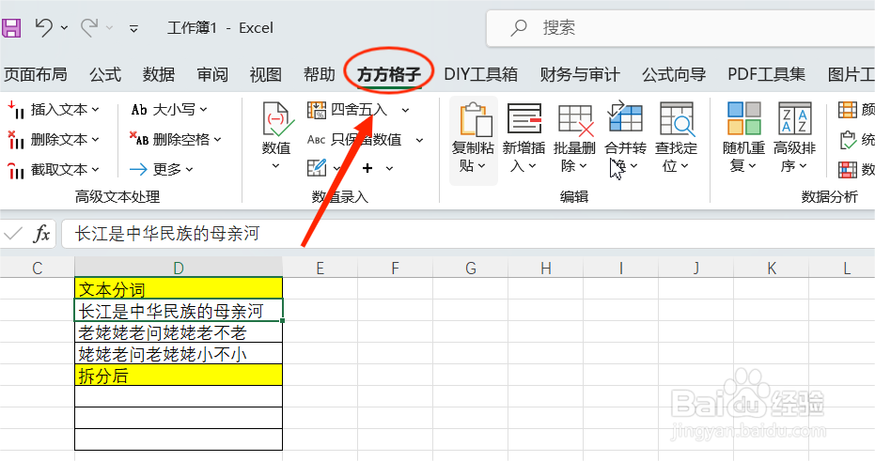The height and width of the screenshot is (461, 875).
Task: Select column F header
Action: 395,269
